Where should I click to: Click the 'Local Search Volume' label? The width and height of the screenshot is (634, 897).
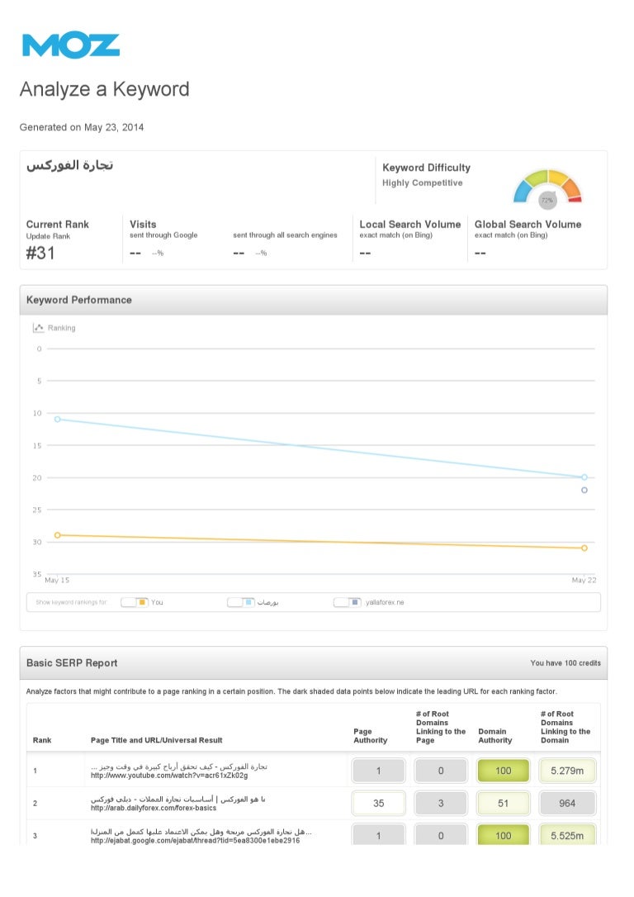coord(410,225)
